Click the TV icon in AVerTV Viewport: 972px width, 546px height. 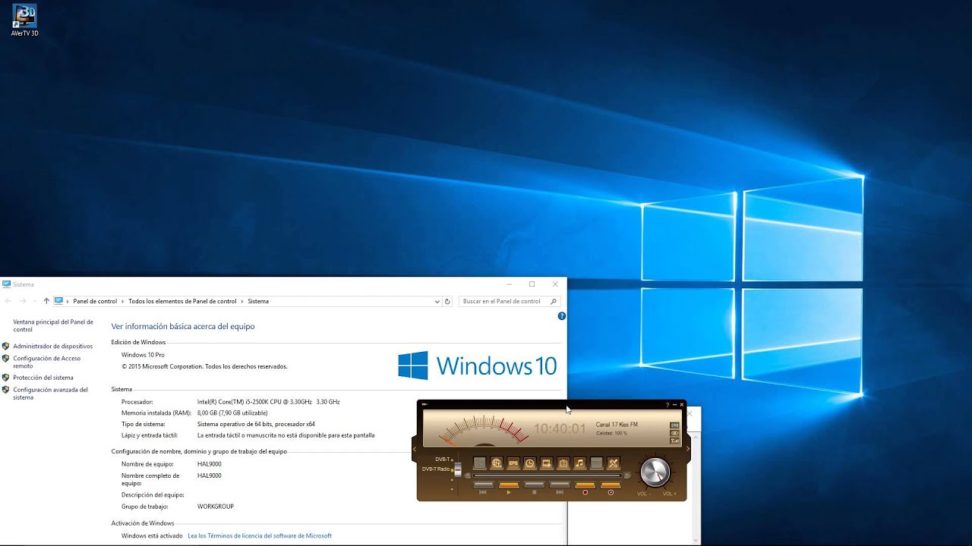tap(563, 463)
